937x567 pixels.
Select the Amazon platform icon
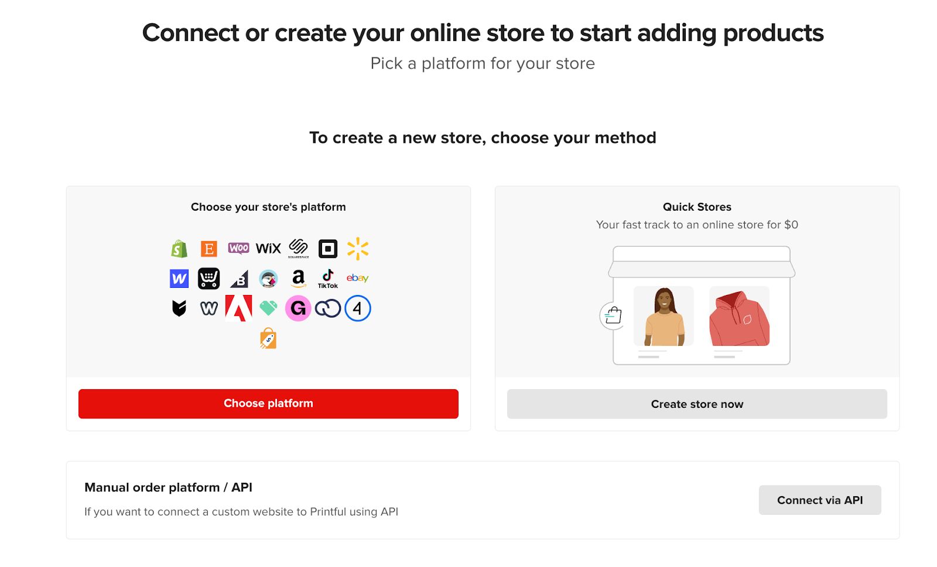(x=298, y=278)
